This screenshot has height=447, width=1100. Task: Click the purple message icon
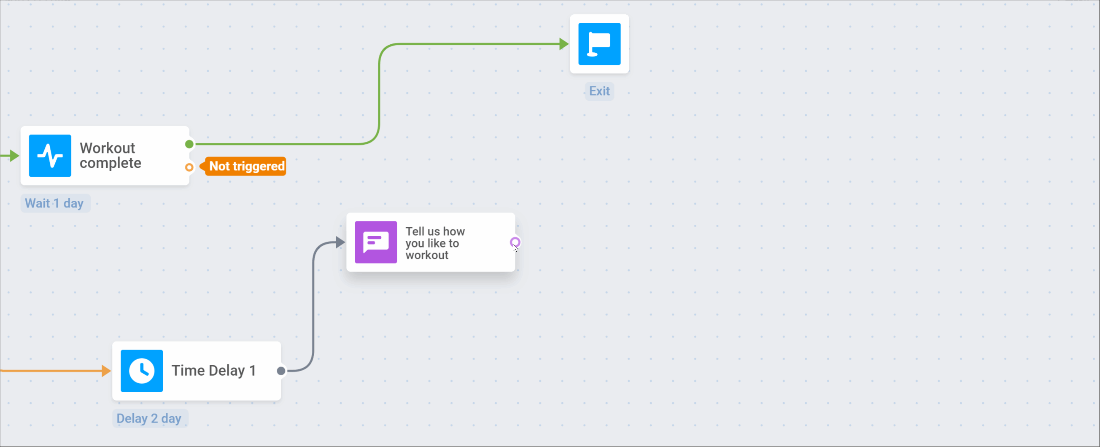tap(376, 242)
